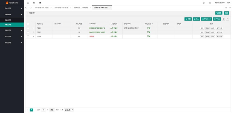Screen dimensions: 232x113
Task: Close the 用户管理 - 部门管理 tab
Action: (51, 8)
